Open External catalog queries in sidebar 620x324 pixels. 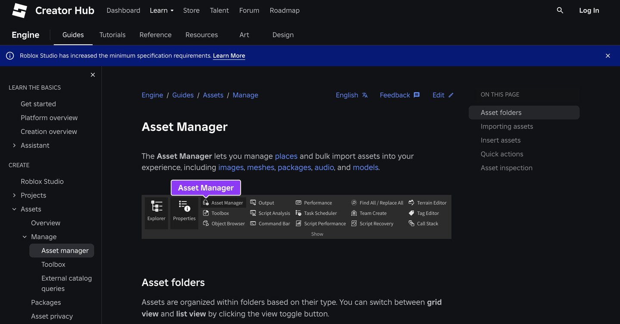(x=67, y=283)
